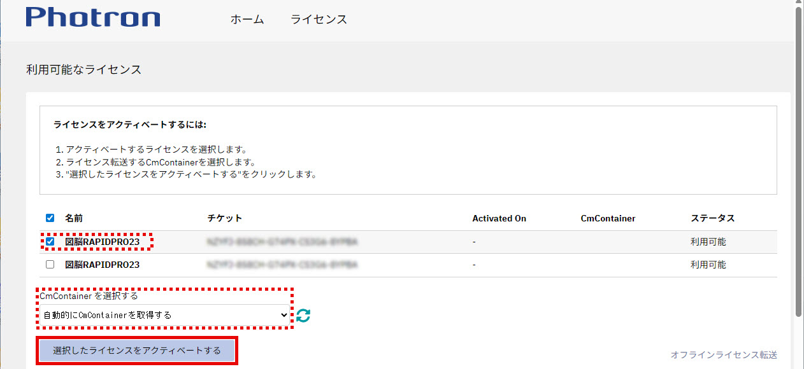Click 利用可能 status in the first row
The width and height of the screenshot is (804, 369).
click(x=708, y=242)
